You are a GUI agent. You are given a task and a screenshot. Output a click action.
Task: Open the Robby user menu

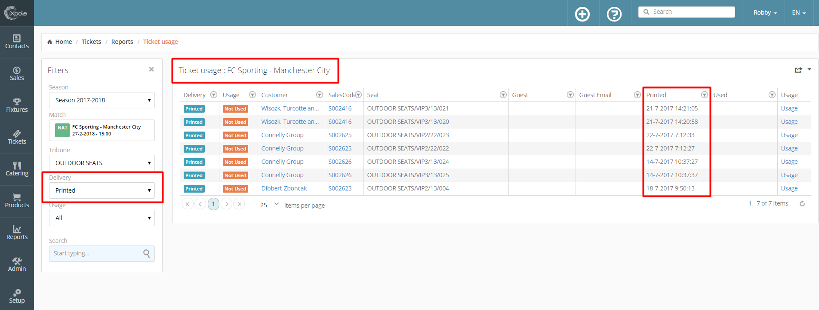[765, 12]
